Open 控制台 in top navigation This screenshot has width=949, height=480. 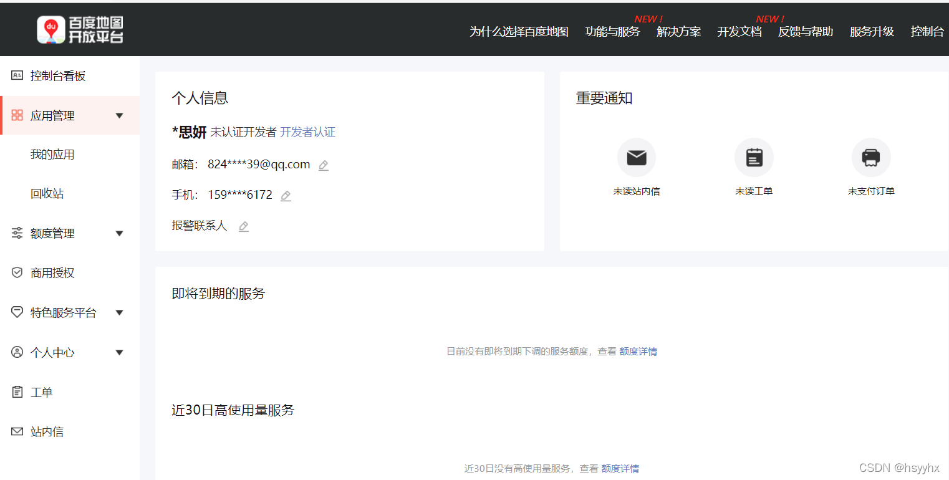pos(927,32)
